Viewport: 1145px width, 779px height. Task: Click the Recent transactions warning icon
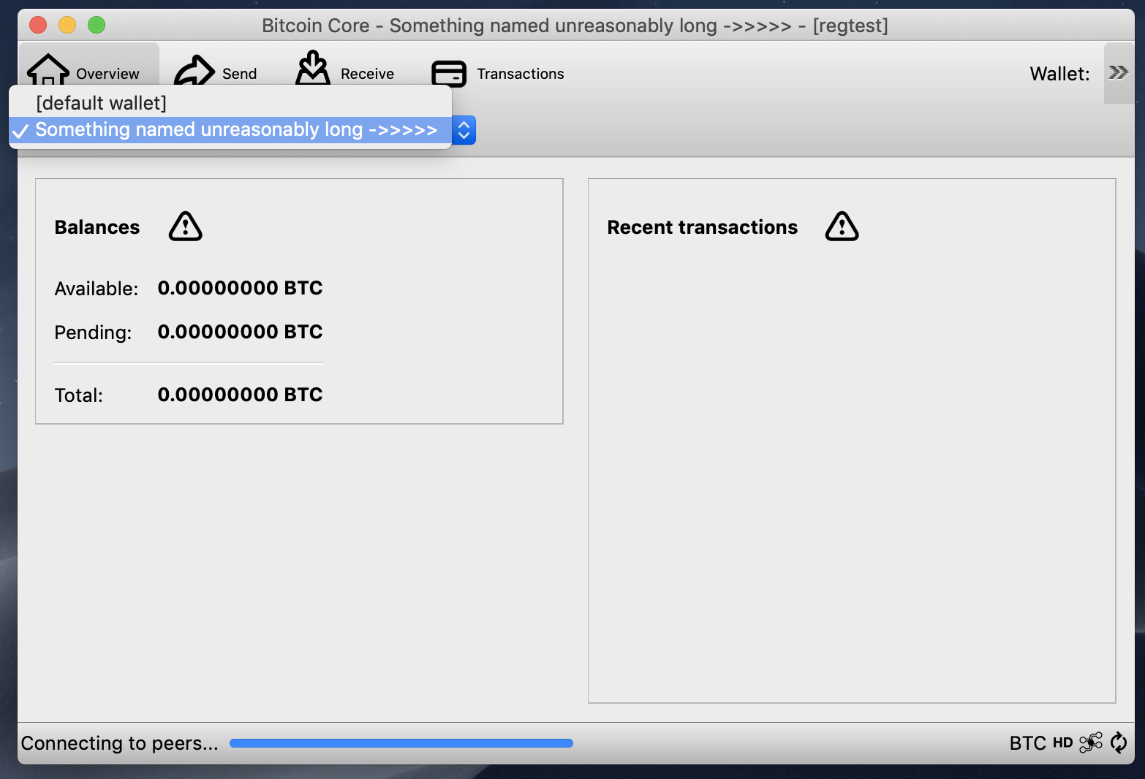point(842,227)
